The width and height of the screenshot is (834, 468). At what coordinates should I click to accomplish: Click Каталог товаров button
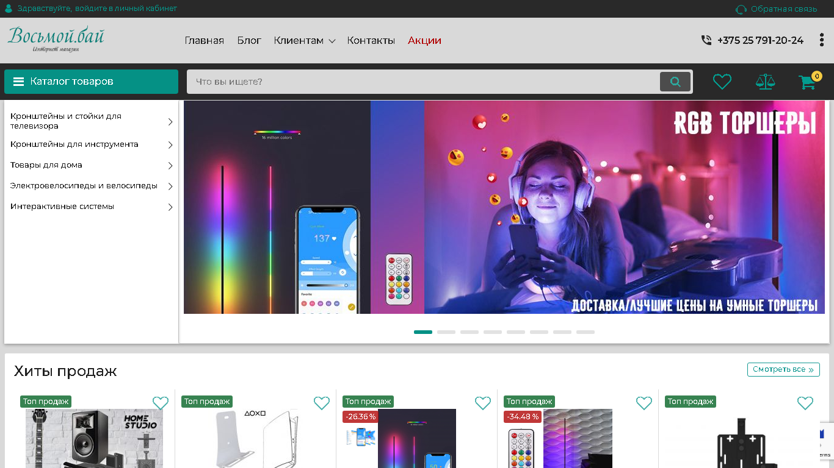[91, 82]
